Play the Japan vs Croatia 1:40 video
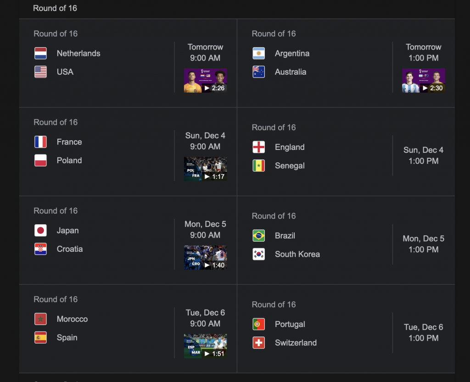The height and width of the screenshot is (382, 470). pyautogui.click(x=205, y=257)
